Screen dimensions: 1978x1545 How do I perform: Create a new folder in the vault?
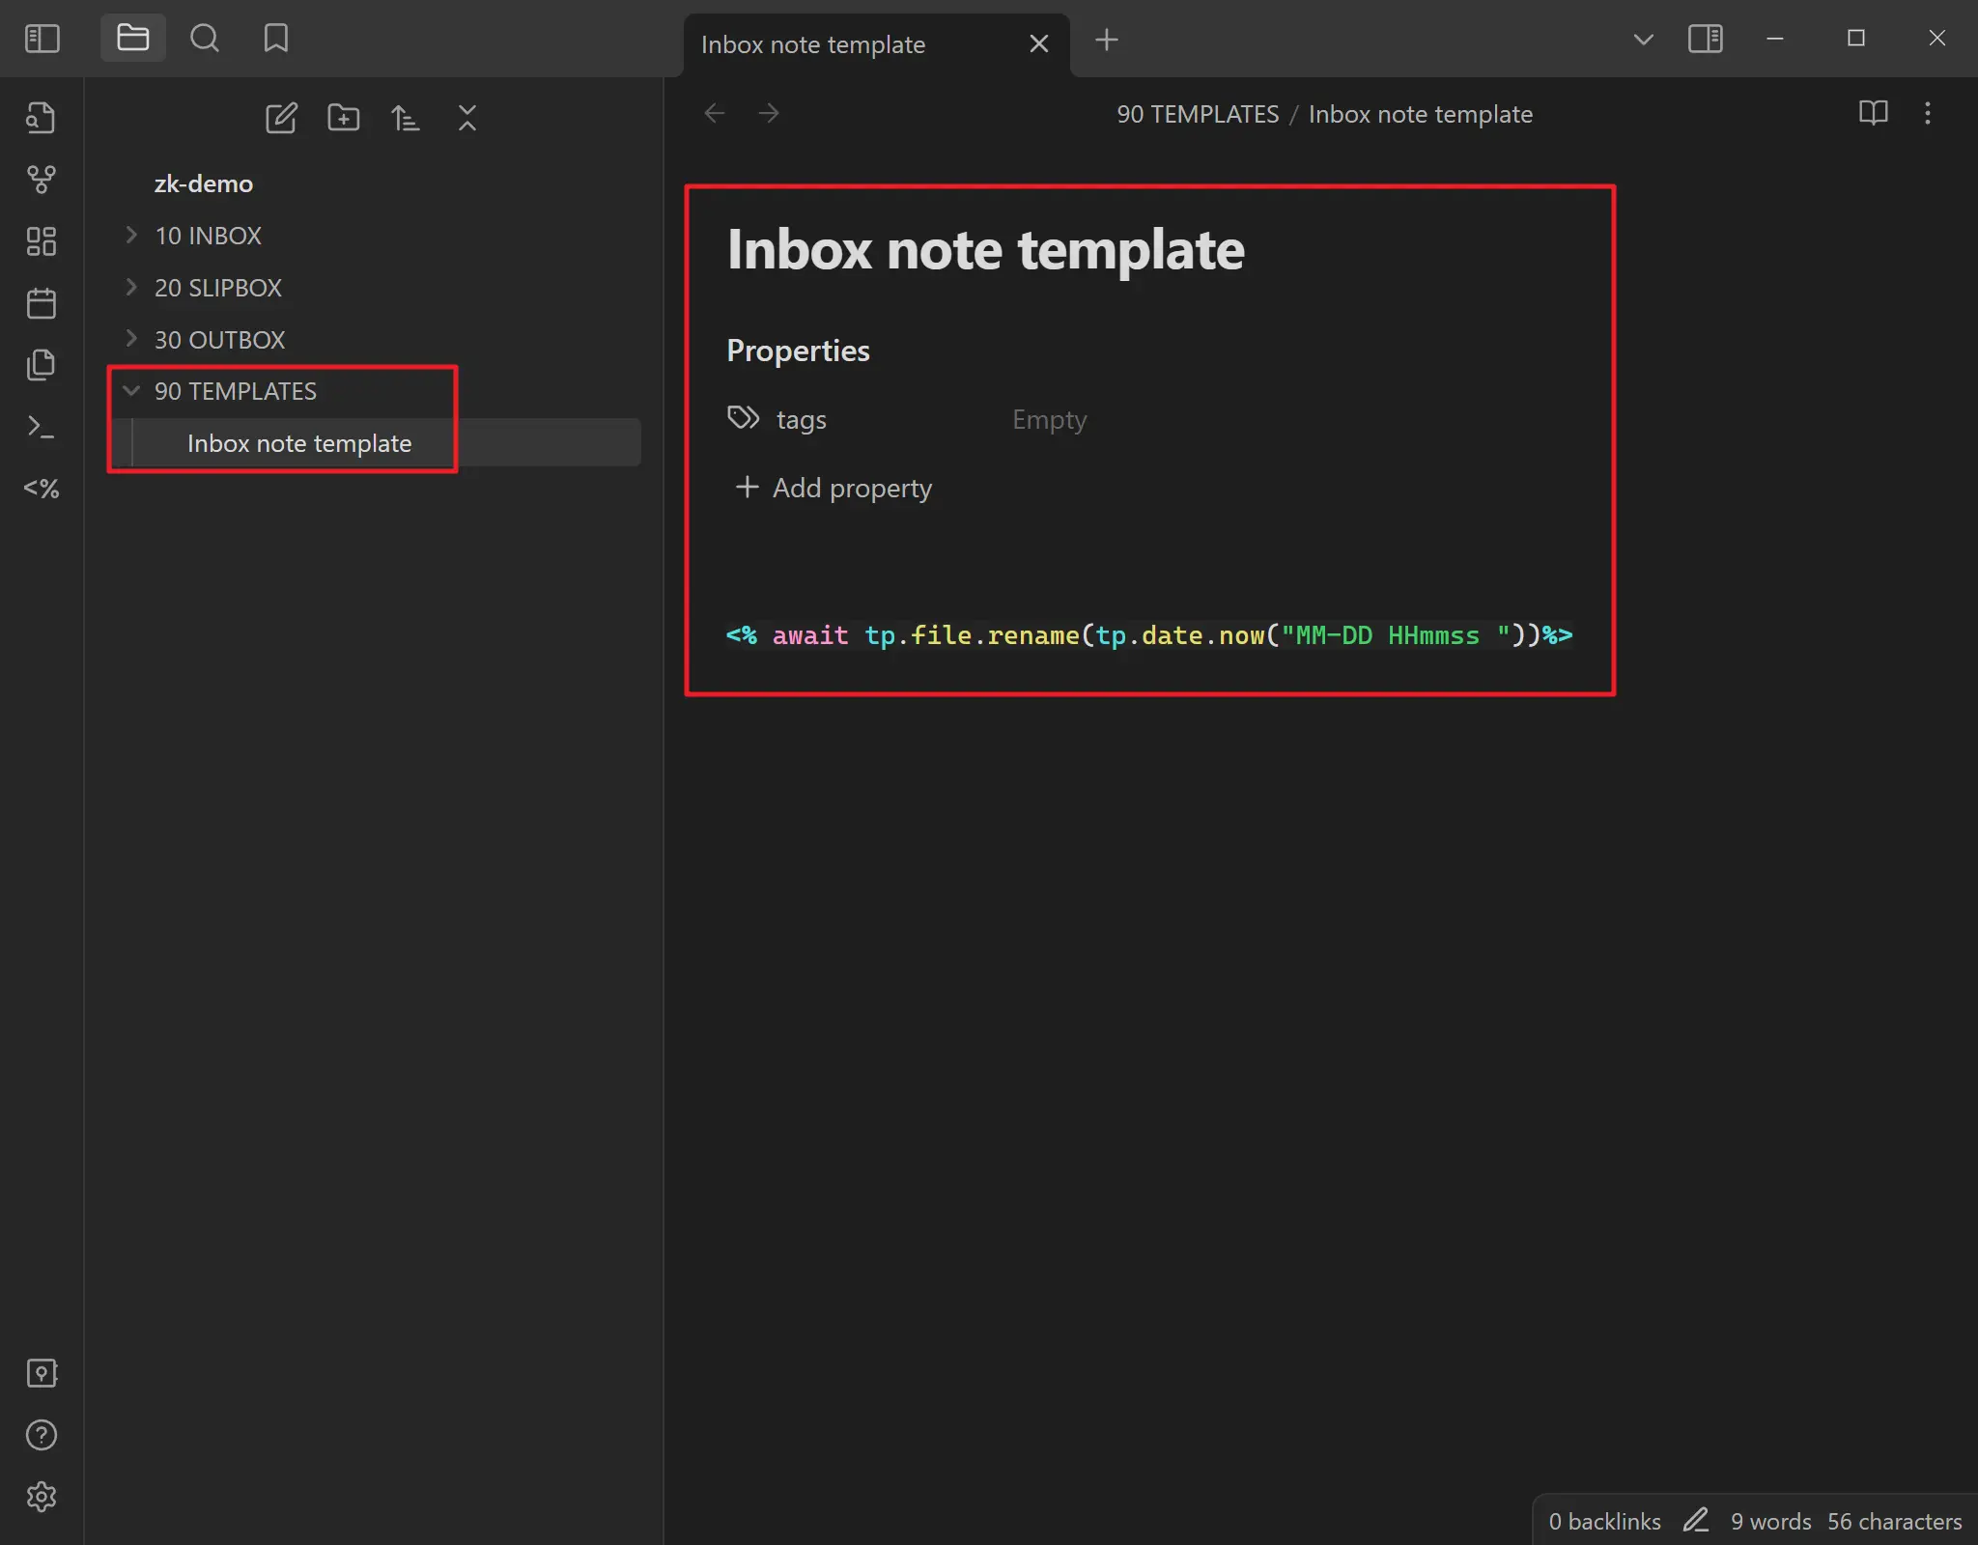(344, 118)
